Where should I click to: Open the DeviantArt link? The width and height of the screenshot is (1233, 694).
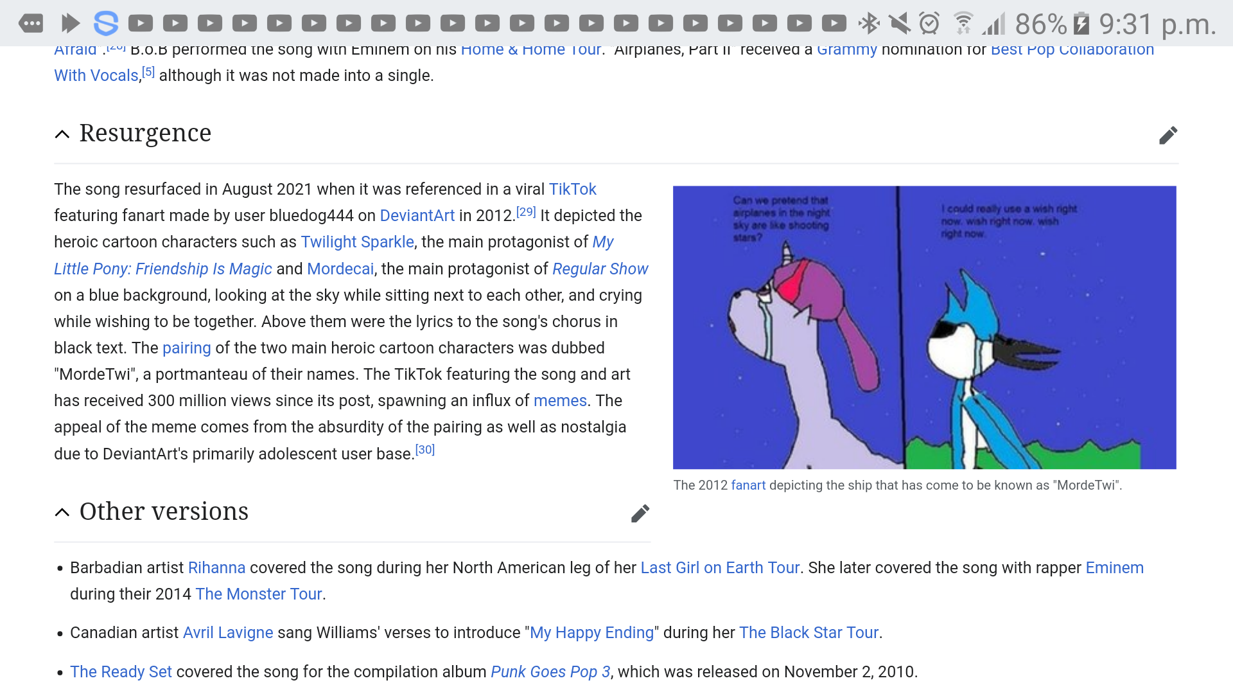(417, 216)
